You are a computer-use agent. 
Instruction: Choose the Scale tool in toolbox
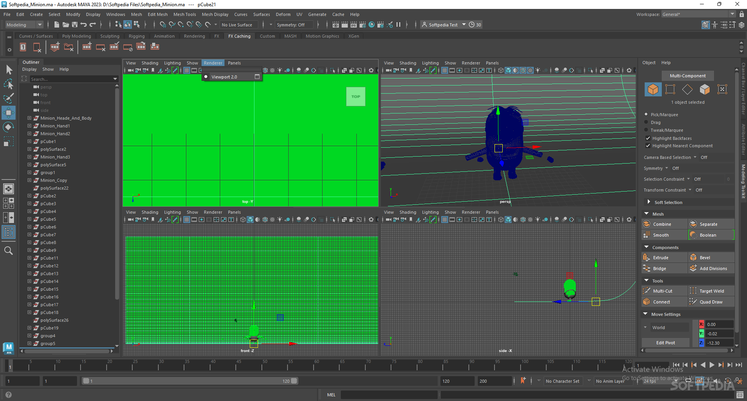9,141
